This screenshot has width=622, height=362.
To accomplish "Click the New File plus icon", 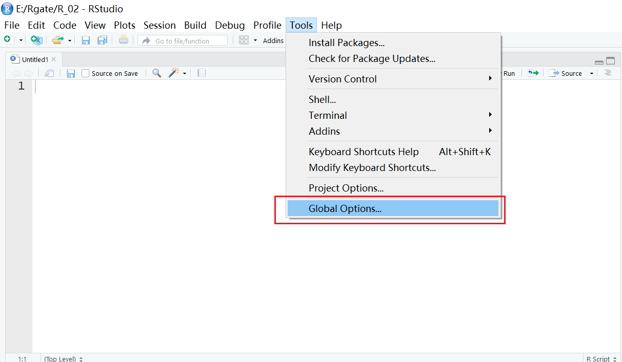I will [x=8, y=39].
